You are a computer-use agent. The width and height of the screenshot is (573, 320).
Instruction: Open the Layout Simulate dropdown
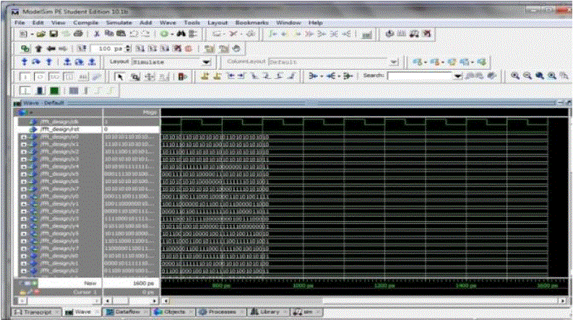point(207,62)
